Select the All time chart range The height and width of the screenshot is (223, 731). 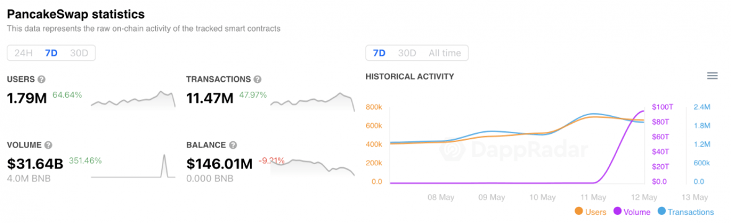445,53
